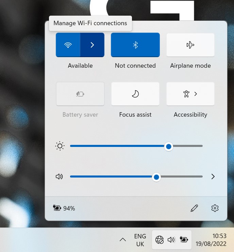Image resolution: width=234 pixels, height=252 pixels.
Task: Click the 'Not connected' Bluetooth label
Action: point(135,66)
